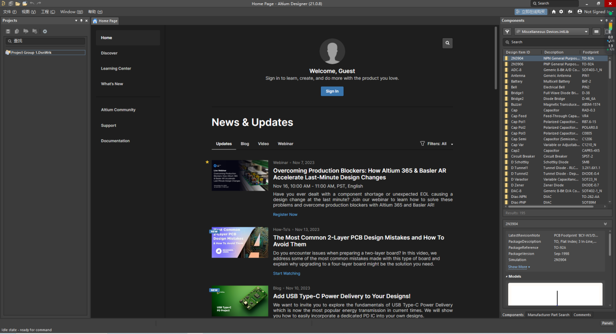Open the Register Now link
Screen dimensions: 616x334
click(285, 214)
